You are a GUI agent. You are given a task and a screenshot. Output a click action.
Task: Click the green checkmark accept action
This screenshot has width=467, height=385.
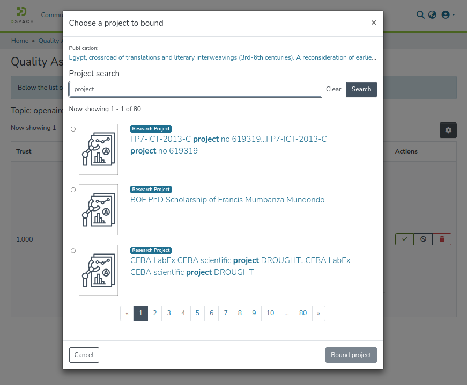(404, 239)
